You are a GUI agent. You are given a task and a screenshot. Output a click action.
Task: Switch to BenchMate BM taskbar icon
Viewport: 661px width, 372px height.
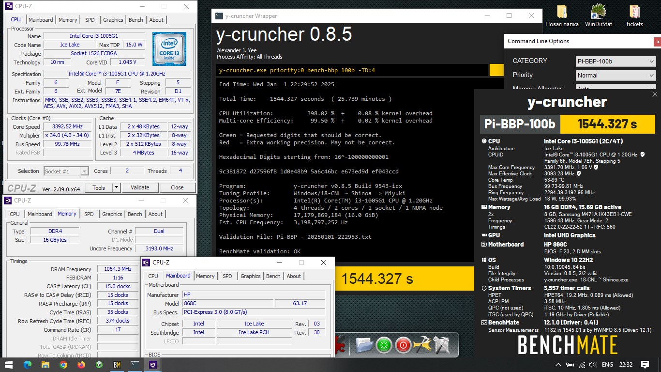(117, 365)
